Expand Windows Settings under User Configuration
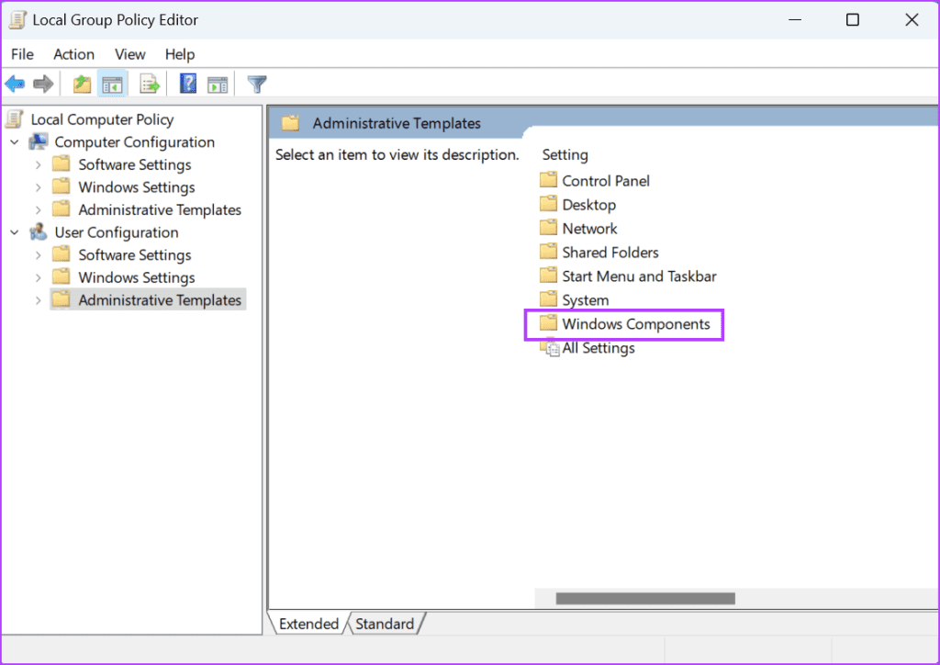 pyautogui.click(x=38, y=277)
